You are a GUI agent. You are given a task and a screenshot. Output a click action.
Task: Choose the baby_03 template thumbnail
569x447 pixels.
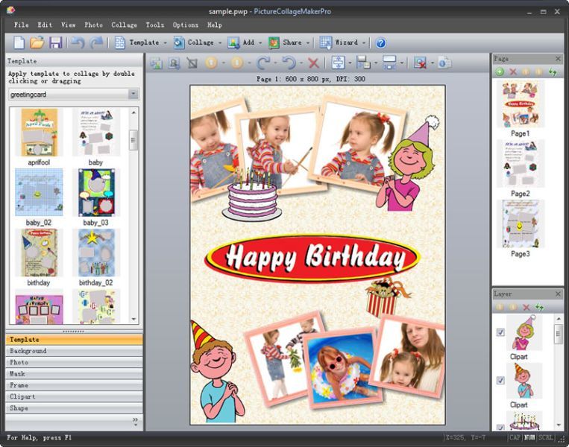pyautogui.click(x=95, y=192)
